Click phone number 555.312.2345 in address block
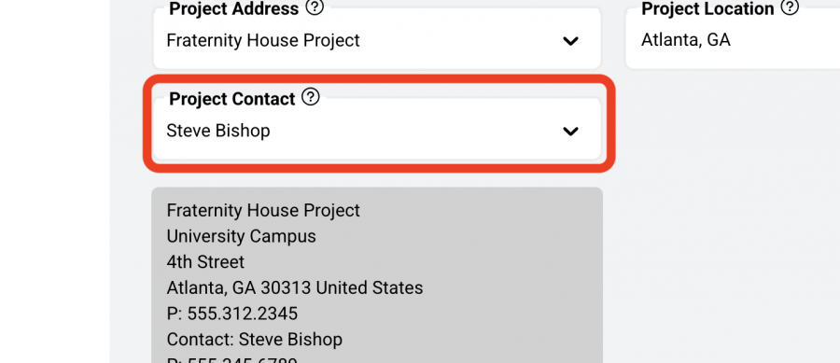Screen dimensions: 840x363 tap(232, 314)
